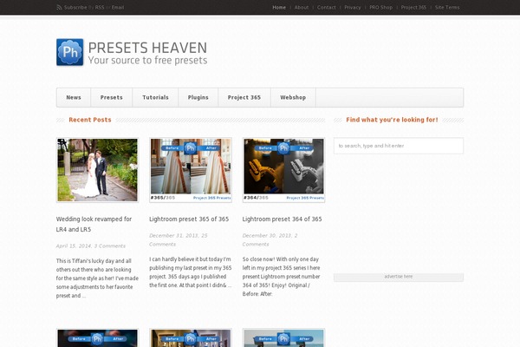Open PRO Shop in top bar
Image resolution: width=520 pixels, height=347 pixels.
tap(381, 7)
